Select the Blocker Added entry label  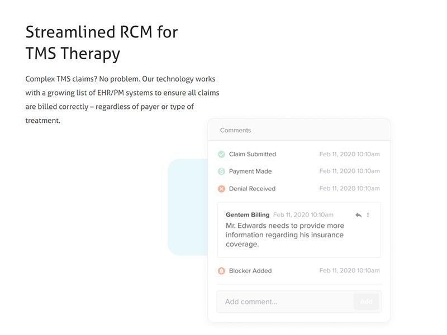pyautogui.click(x=250, y=271)
